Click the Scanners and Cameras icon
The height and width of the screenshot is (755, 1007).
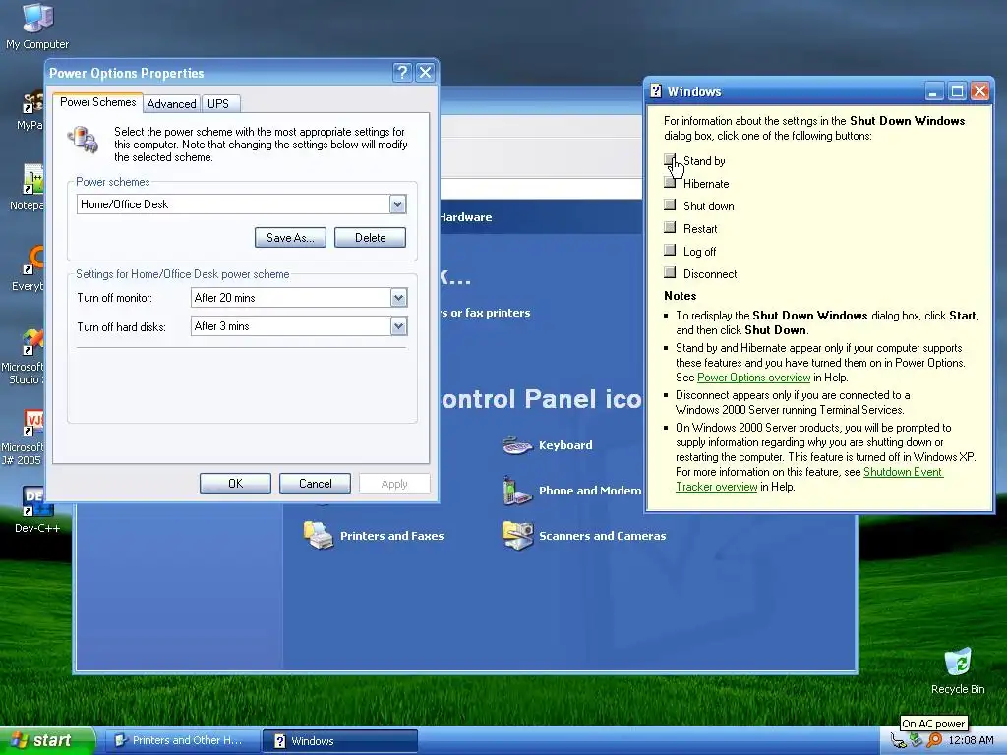click(517, 535)
